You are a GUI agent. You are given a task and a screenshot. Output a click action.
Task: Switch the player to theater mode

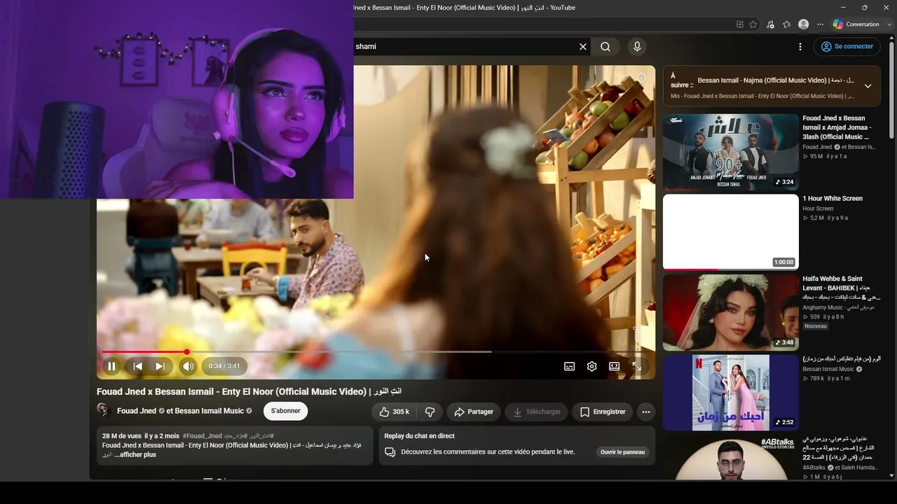(615, 366)
